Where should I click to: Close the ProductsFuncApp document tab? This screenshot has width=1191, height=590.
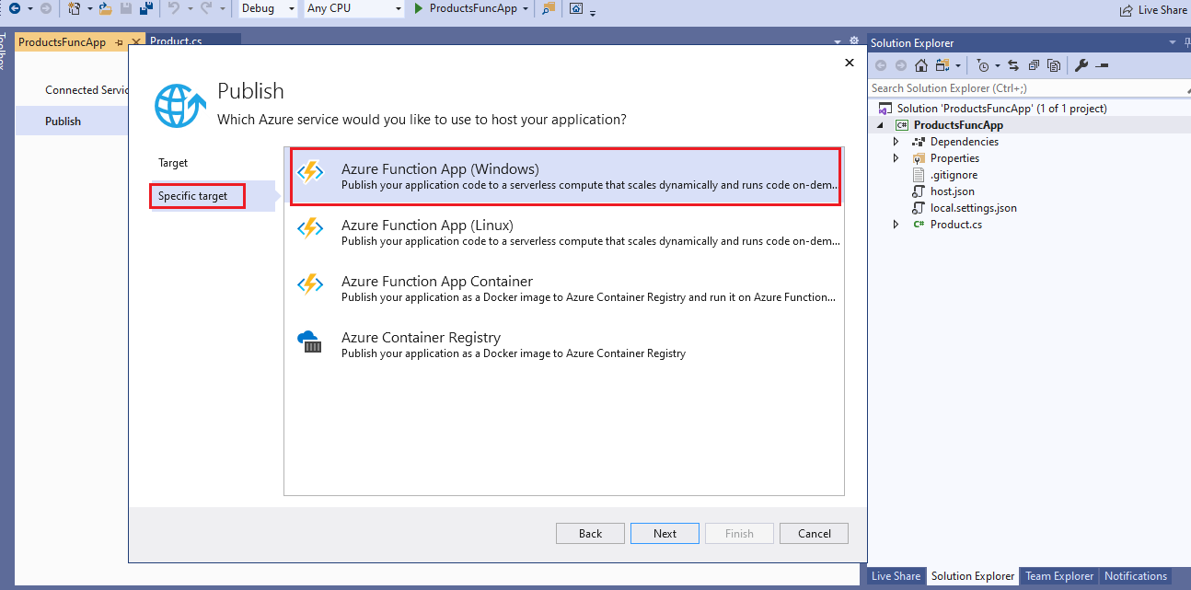[136, 42]
